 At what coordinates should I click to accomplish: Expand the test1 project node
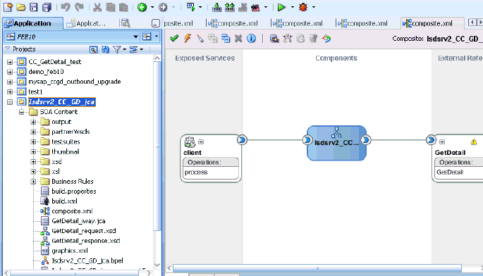point(10,92)
